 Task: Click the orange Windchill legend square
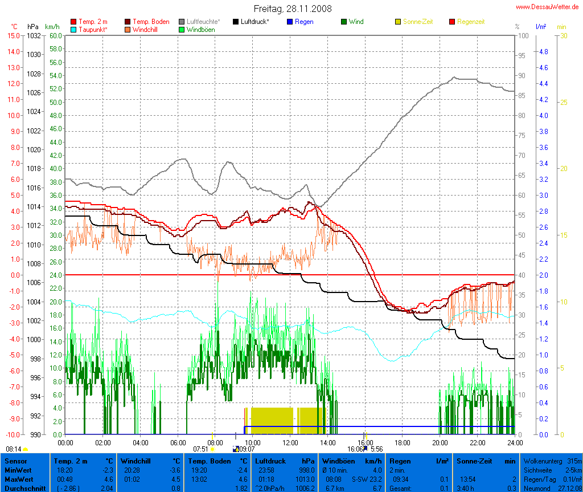128,29
